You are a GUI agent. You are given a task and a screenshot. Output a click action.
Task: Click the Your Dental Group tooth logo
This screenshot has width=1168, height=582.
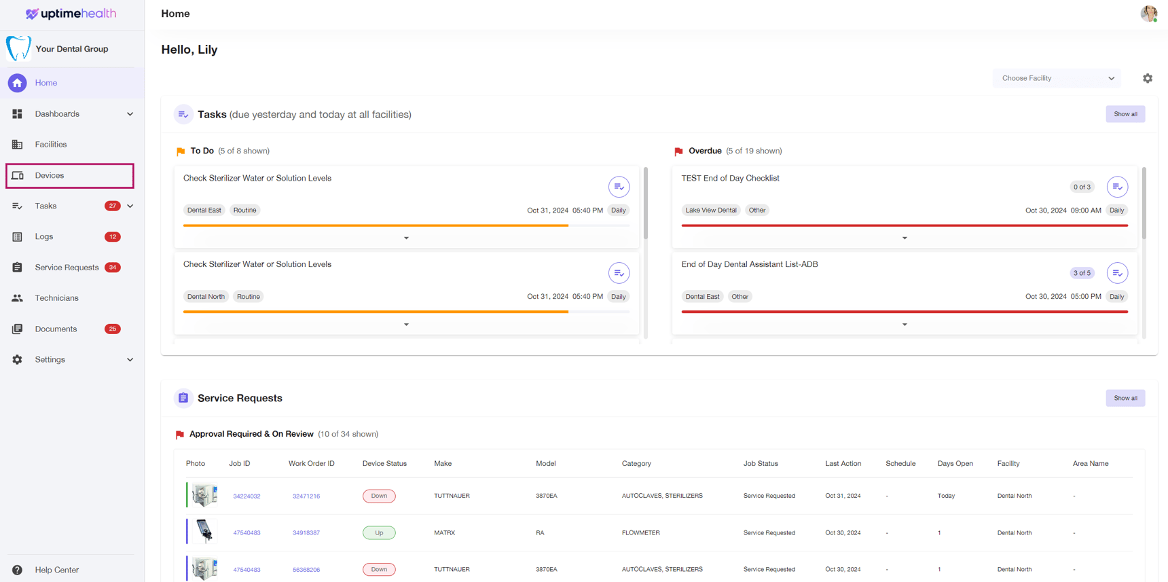coord(18,48)
